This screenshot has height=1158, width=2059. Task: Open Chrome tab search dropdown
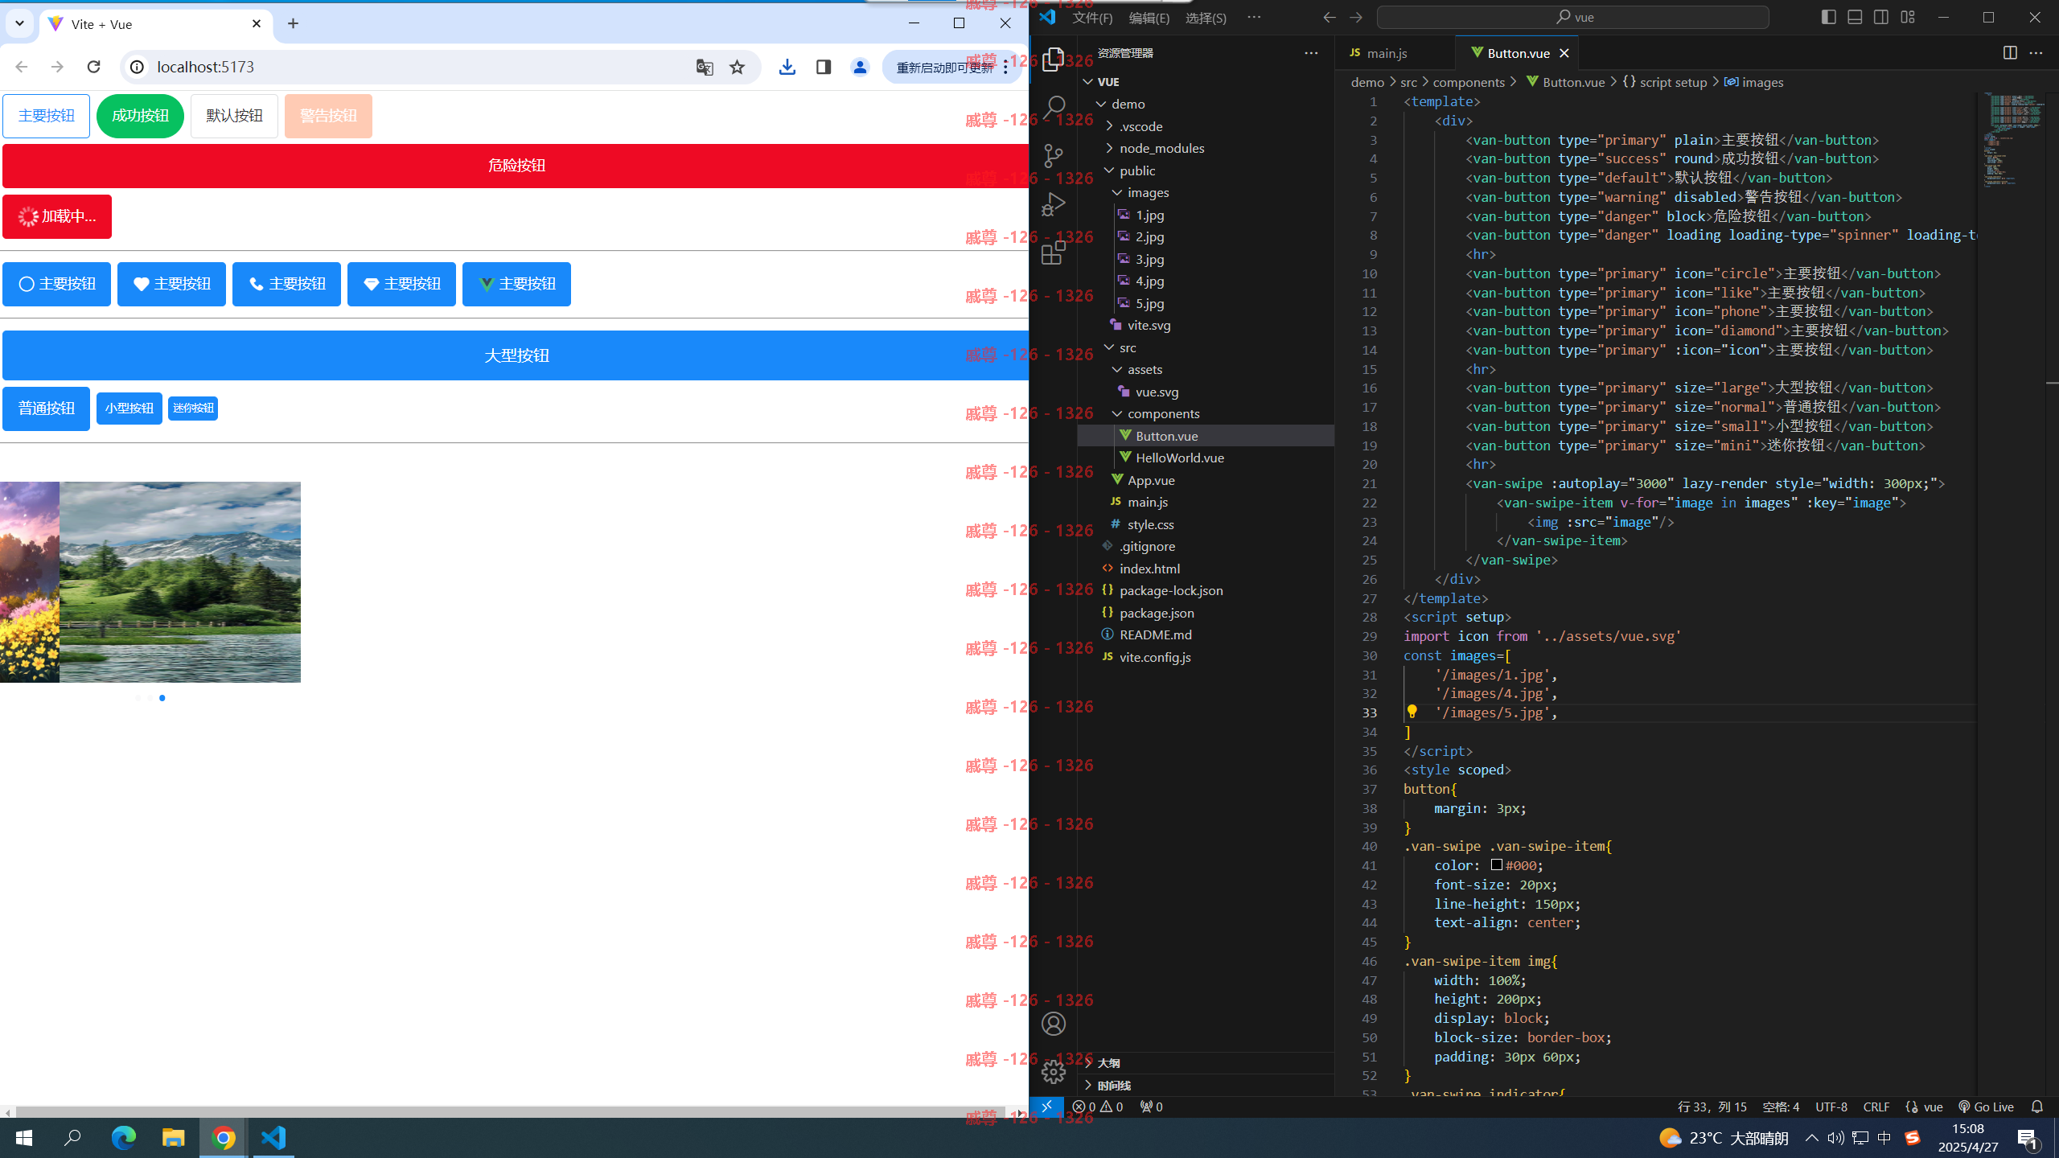pos(19,24)
